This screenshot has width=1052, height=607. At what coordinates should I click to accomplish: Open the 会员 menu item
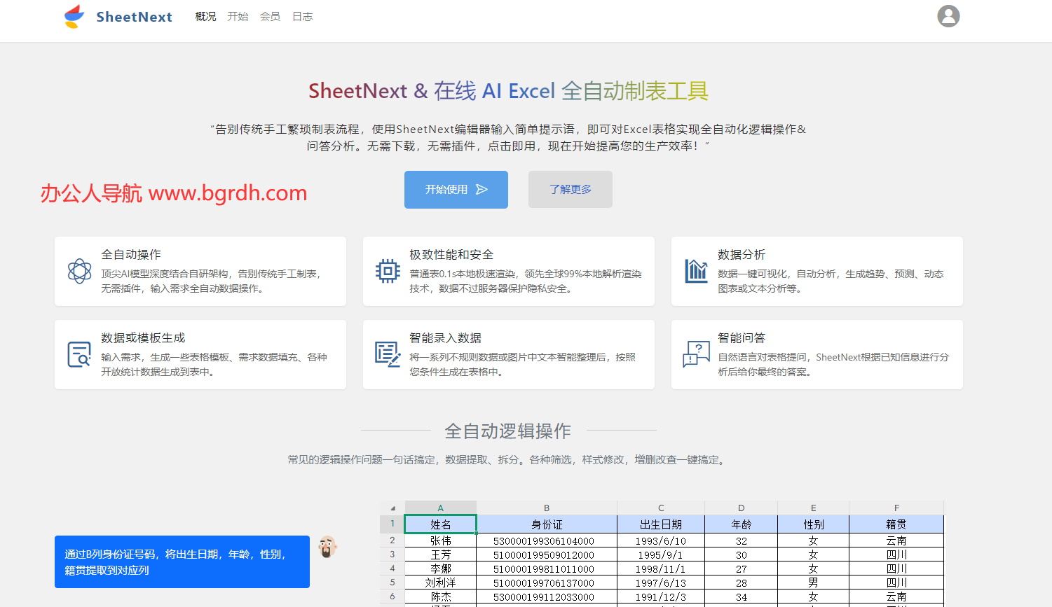[270, 16]
